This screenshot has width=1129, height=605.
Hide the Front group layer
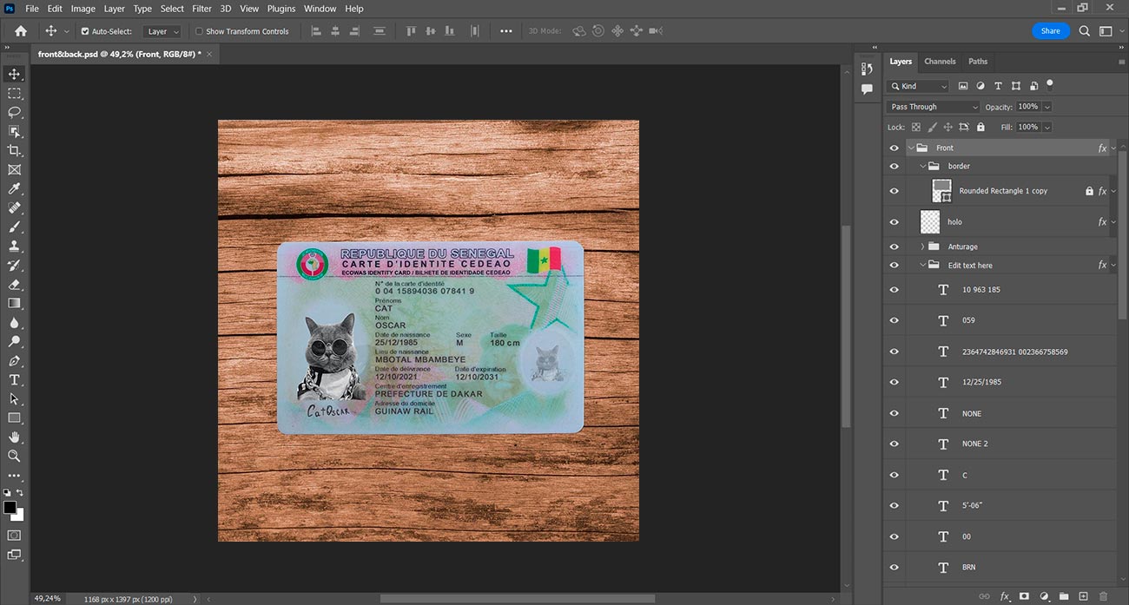click(x=895, y=148)
